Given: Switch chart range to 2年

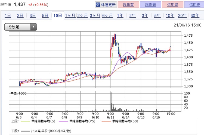Looking at the screenshot, I should [x=132, y=15].
